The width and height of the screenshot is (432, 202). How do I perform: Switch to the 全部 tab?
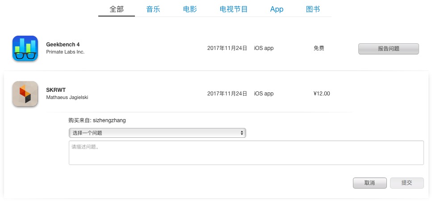pos(117,9)
